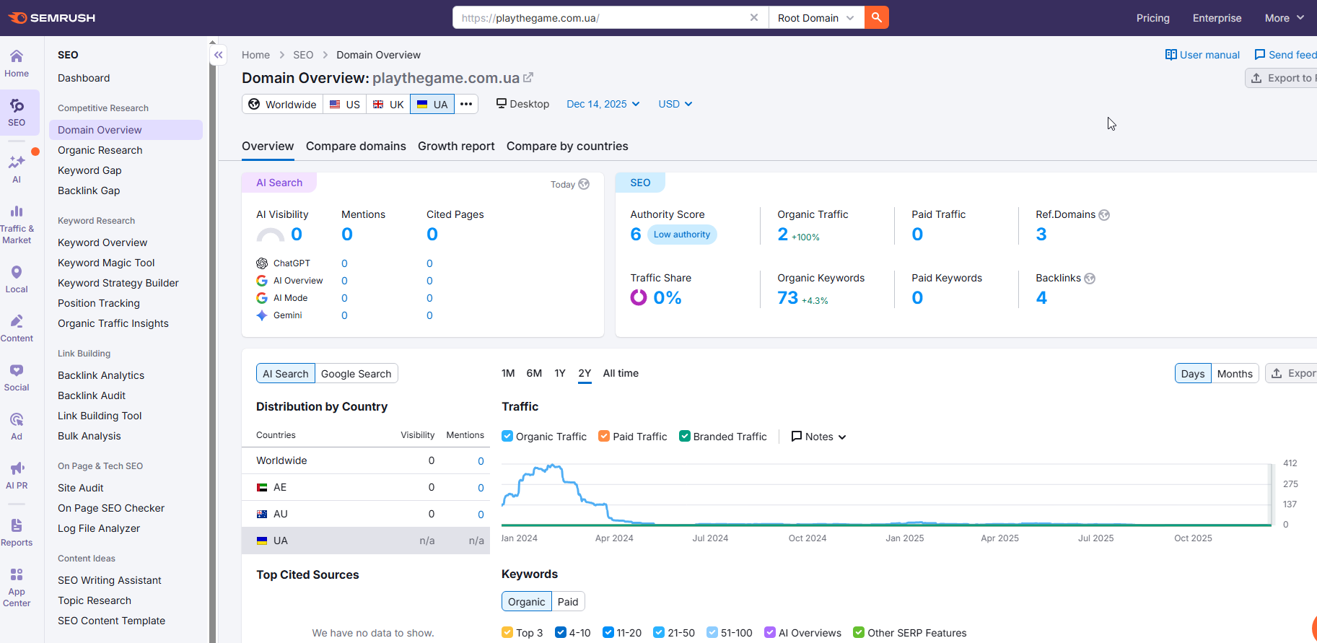
Task: Uncheck the Organic Traffic checkbox
Action: 507,436
